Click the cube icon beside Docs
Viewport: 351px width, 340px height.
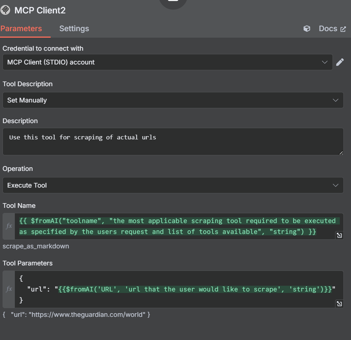(x=307, y=29)
